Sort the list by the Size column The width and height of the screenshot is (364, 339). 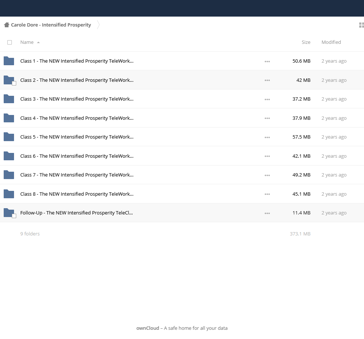[306, 42]
